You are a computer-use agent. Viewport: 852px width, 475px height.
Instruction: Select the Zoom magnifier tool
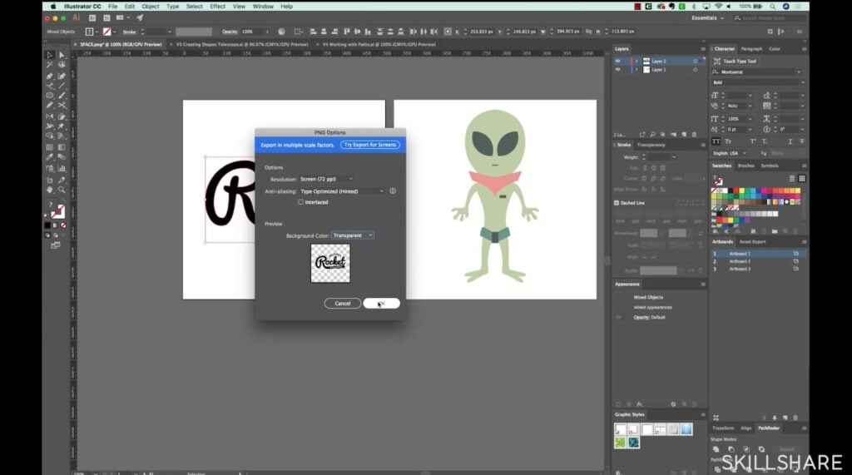click(62, 190)
